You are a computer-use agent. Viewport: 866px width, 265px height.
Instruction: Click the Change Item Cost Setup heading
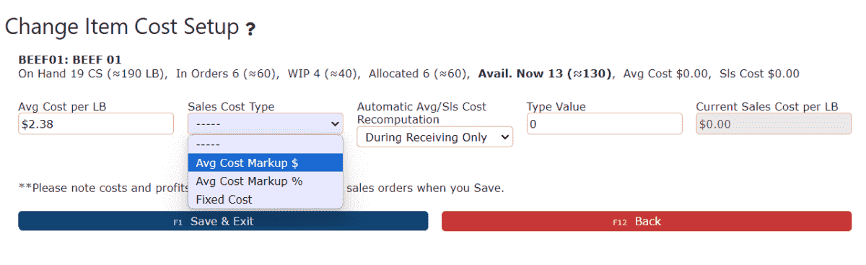pos(122,27)
